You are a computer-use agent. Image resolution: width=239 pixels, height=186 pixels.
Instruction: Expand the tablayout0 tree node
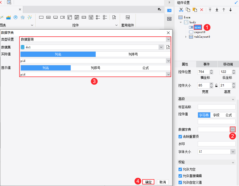186,37
